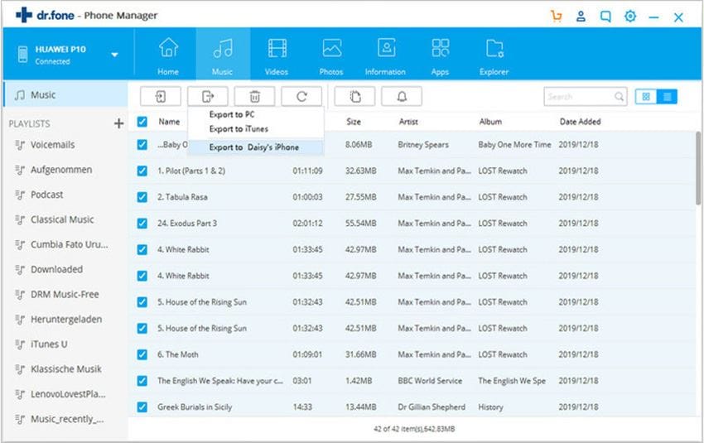Select Music in the sidebar
Image resolution: width=704 pixels, height=443 pixels.
click(x=65, y=94)
